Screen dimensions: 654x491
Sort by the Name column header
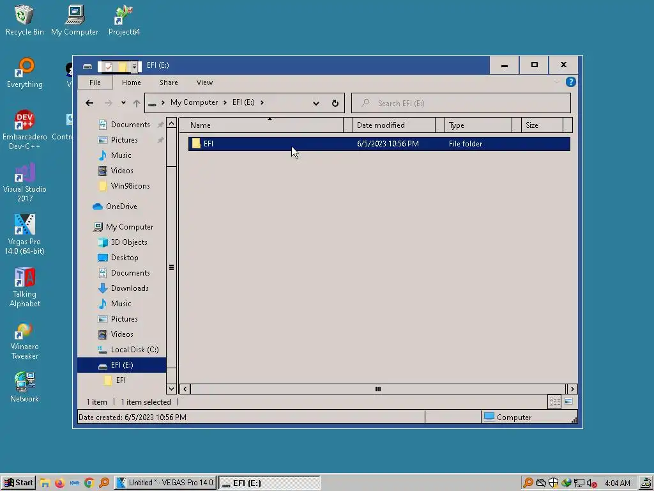pyautogui.click(x=261, y=125)
